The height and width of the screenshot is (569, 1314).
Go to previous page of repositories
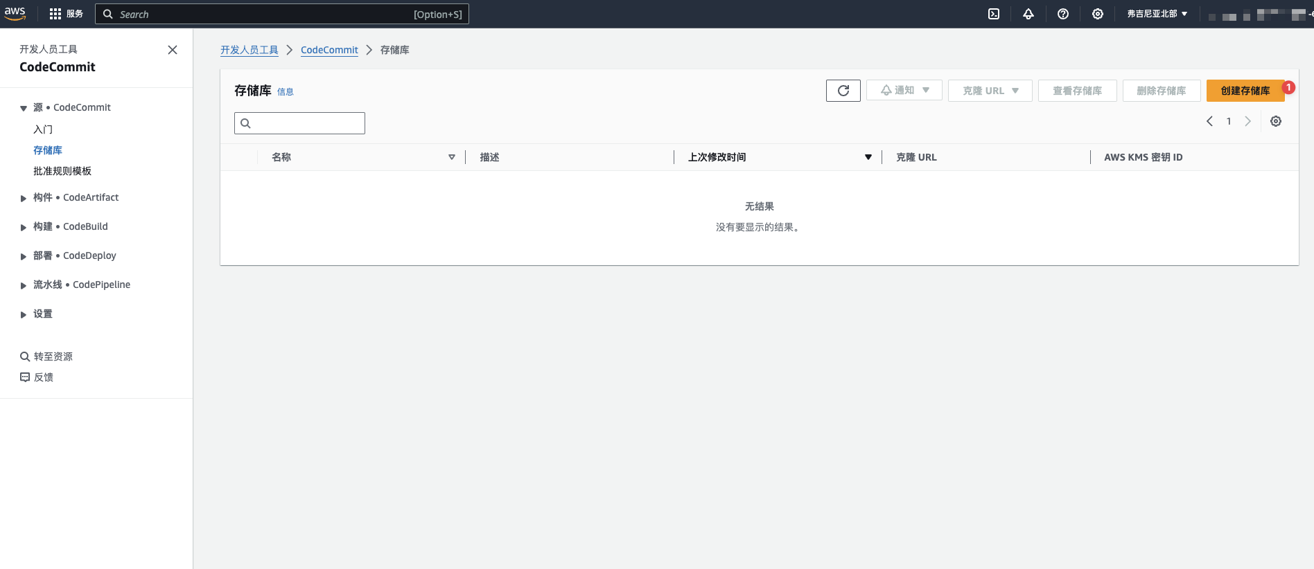[x=1209, y=121]
